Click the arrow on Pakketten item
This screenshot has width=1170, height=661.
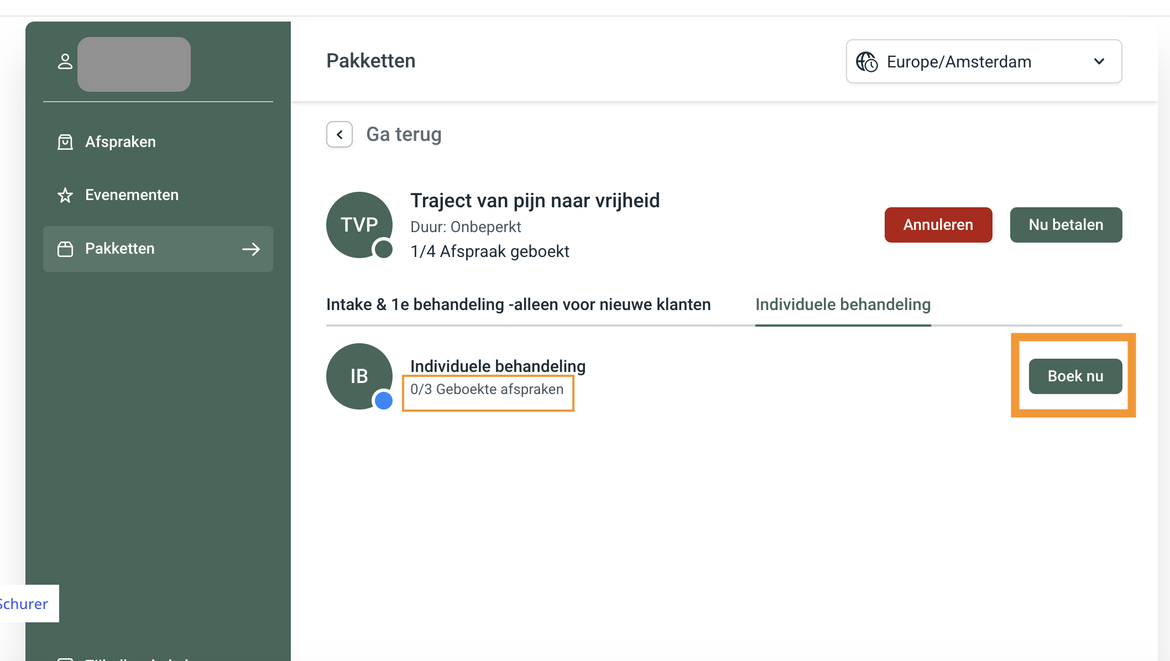[x=251, y=249]
